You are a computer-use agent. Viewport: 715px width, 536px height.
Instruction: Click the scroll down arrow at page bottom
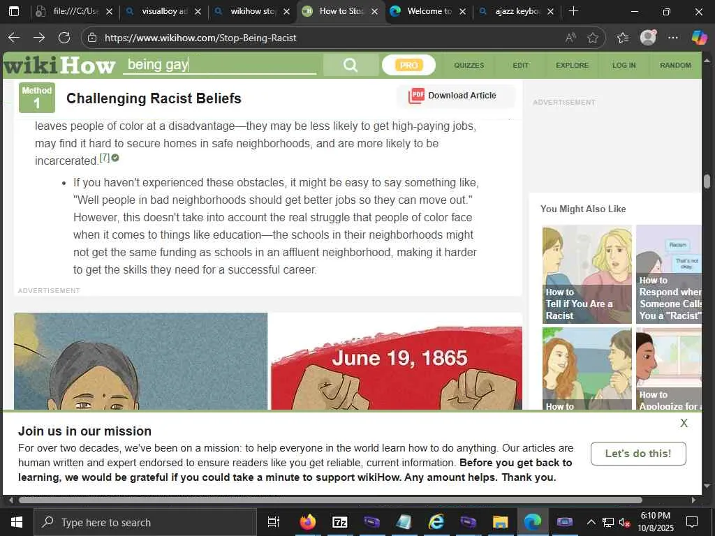click(707, 486)
